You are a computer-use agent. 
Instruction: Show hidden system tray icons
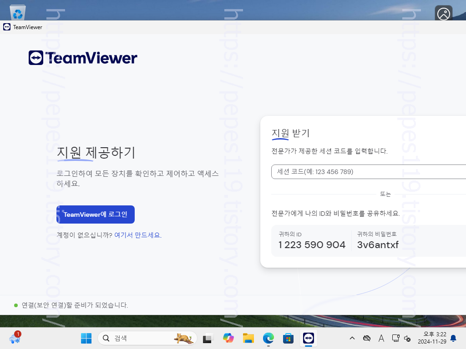tap(352, 338)
